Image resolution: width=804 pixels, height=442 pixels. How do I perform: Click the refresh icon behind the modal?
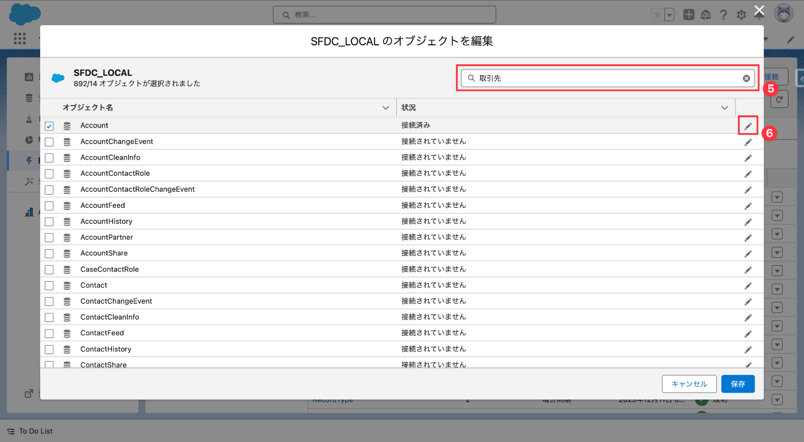click(779, 99)
